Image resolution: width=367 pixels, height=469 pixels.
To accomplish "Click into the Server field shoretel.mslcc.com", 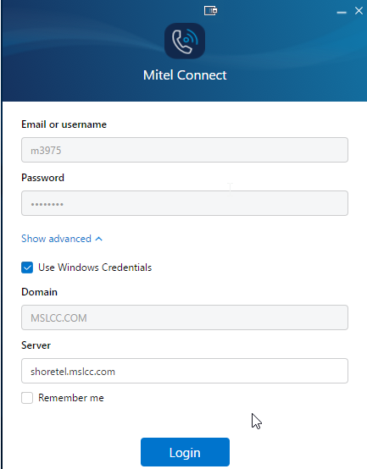I will click(x=185, y=371).
